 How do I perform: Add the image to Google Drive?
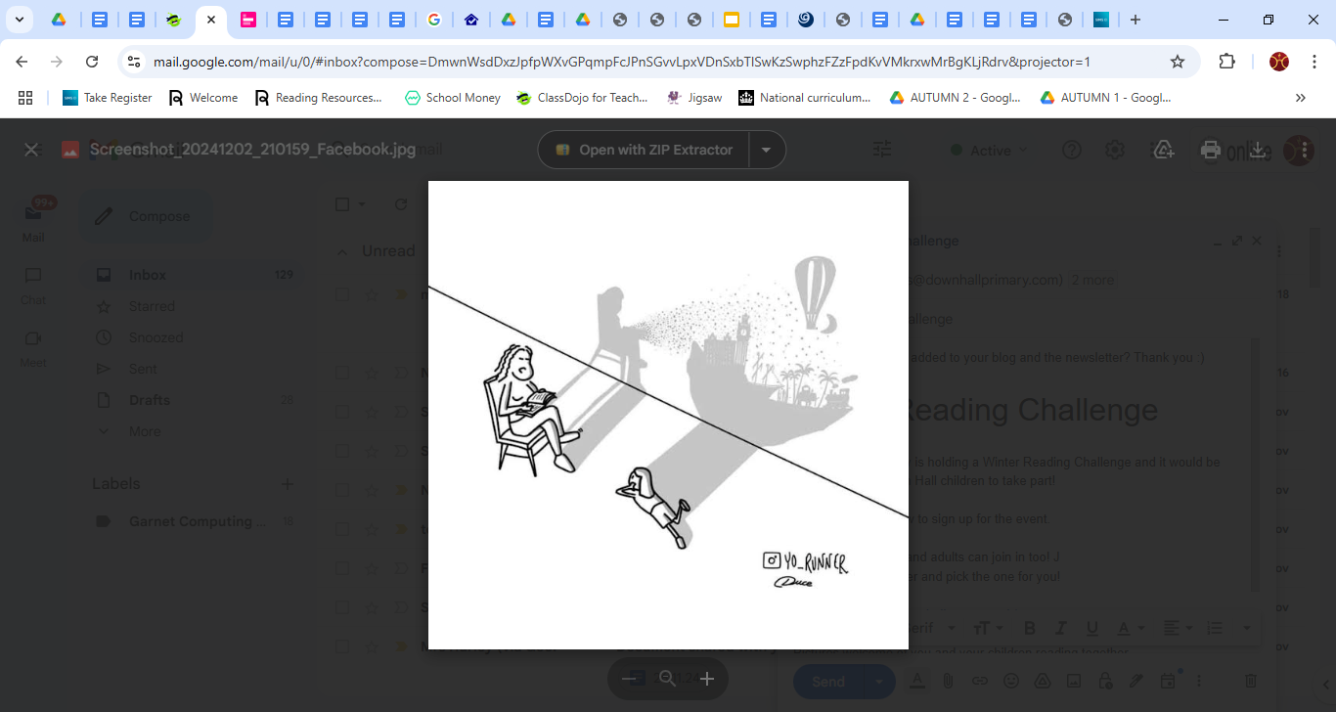coord(1164,150)
